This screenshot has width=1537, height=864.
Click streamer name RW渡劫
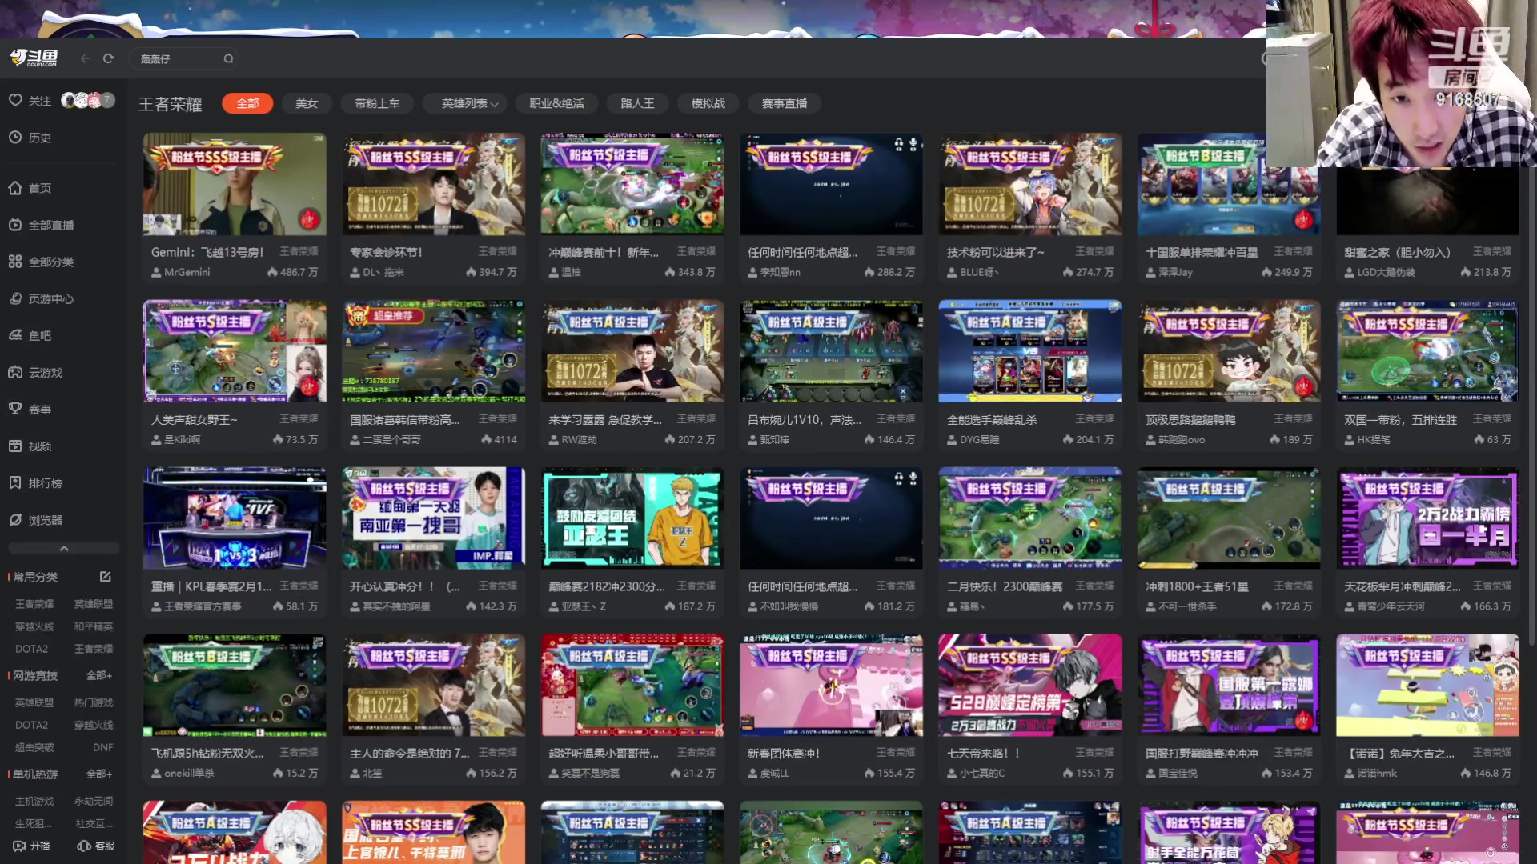(x=579, y=439)
